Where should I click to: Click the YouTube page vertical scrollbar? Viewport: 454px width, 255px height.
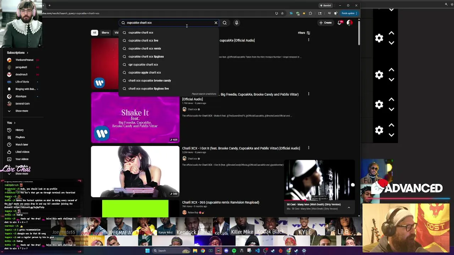click(359, 34)
